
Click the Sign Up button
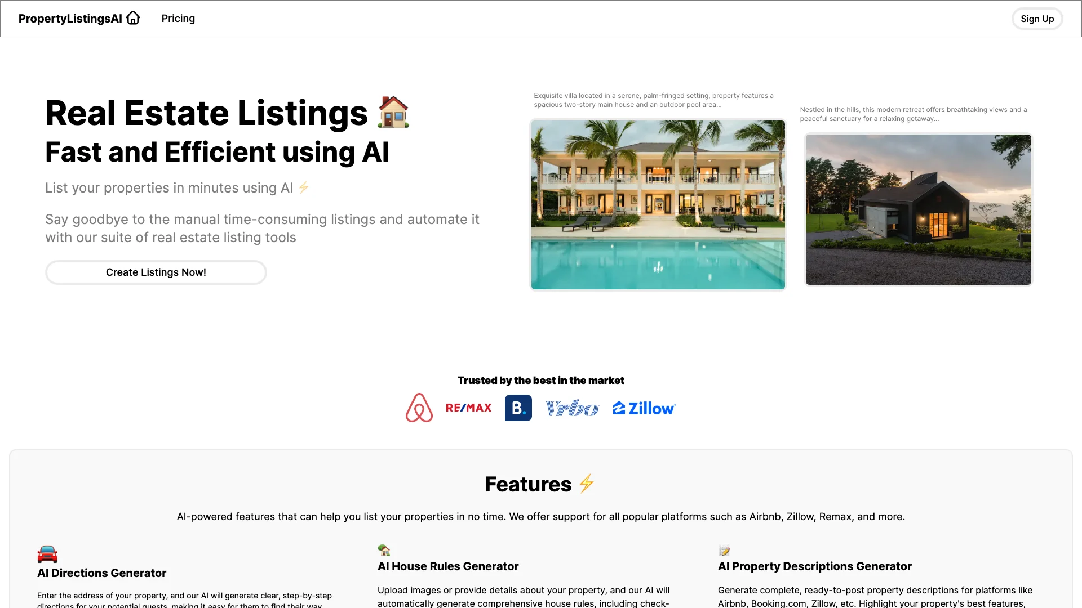[x=1037, y=19]
